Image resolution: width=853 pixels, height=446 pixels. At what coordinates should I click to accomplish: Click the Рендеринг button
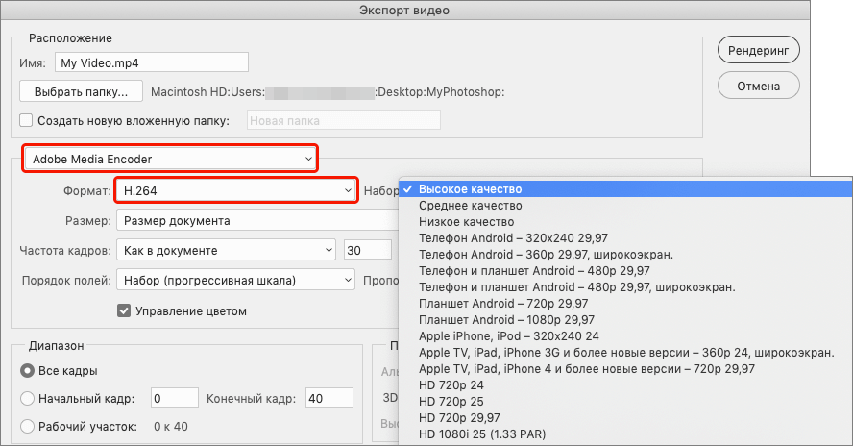[759, 48]
